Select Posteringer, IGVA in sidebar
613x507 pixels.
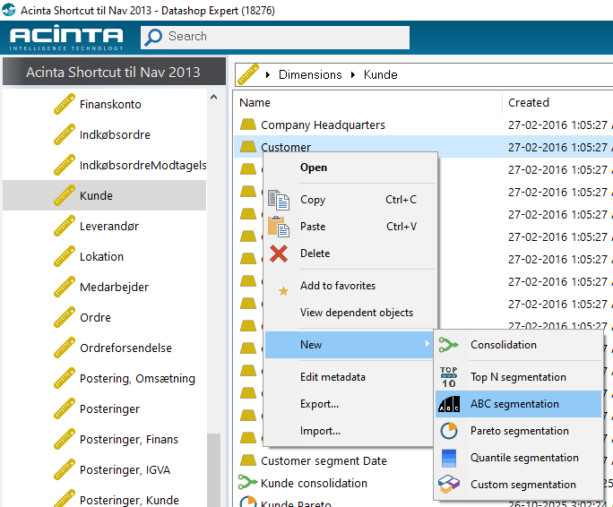point(125,470)
